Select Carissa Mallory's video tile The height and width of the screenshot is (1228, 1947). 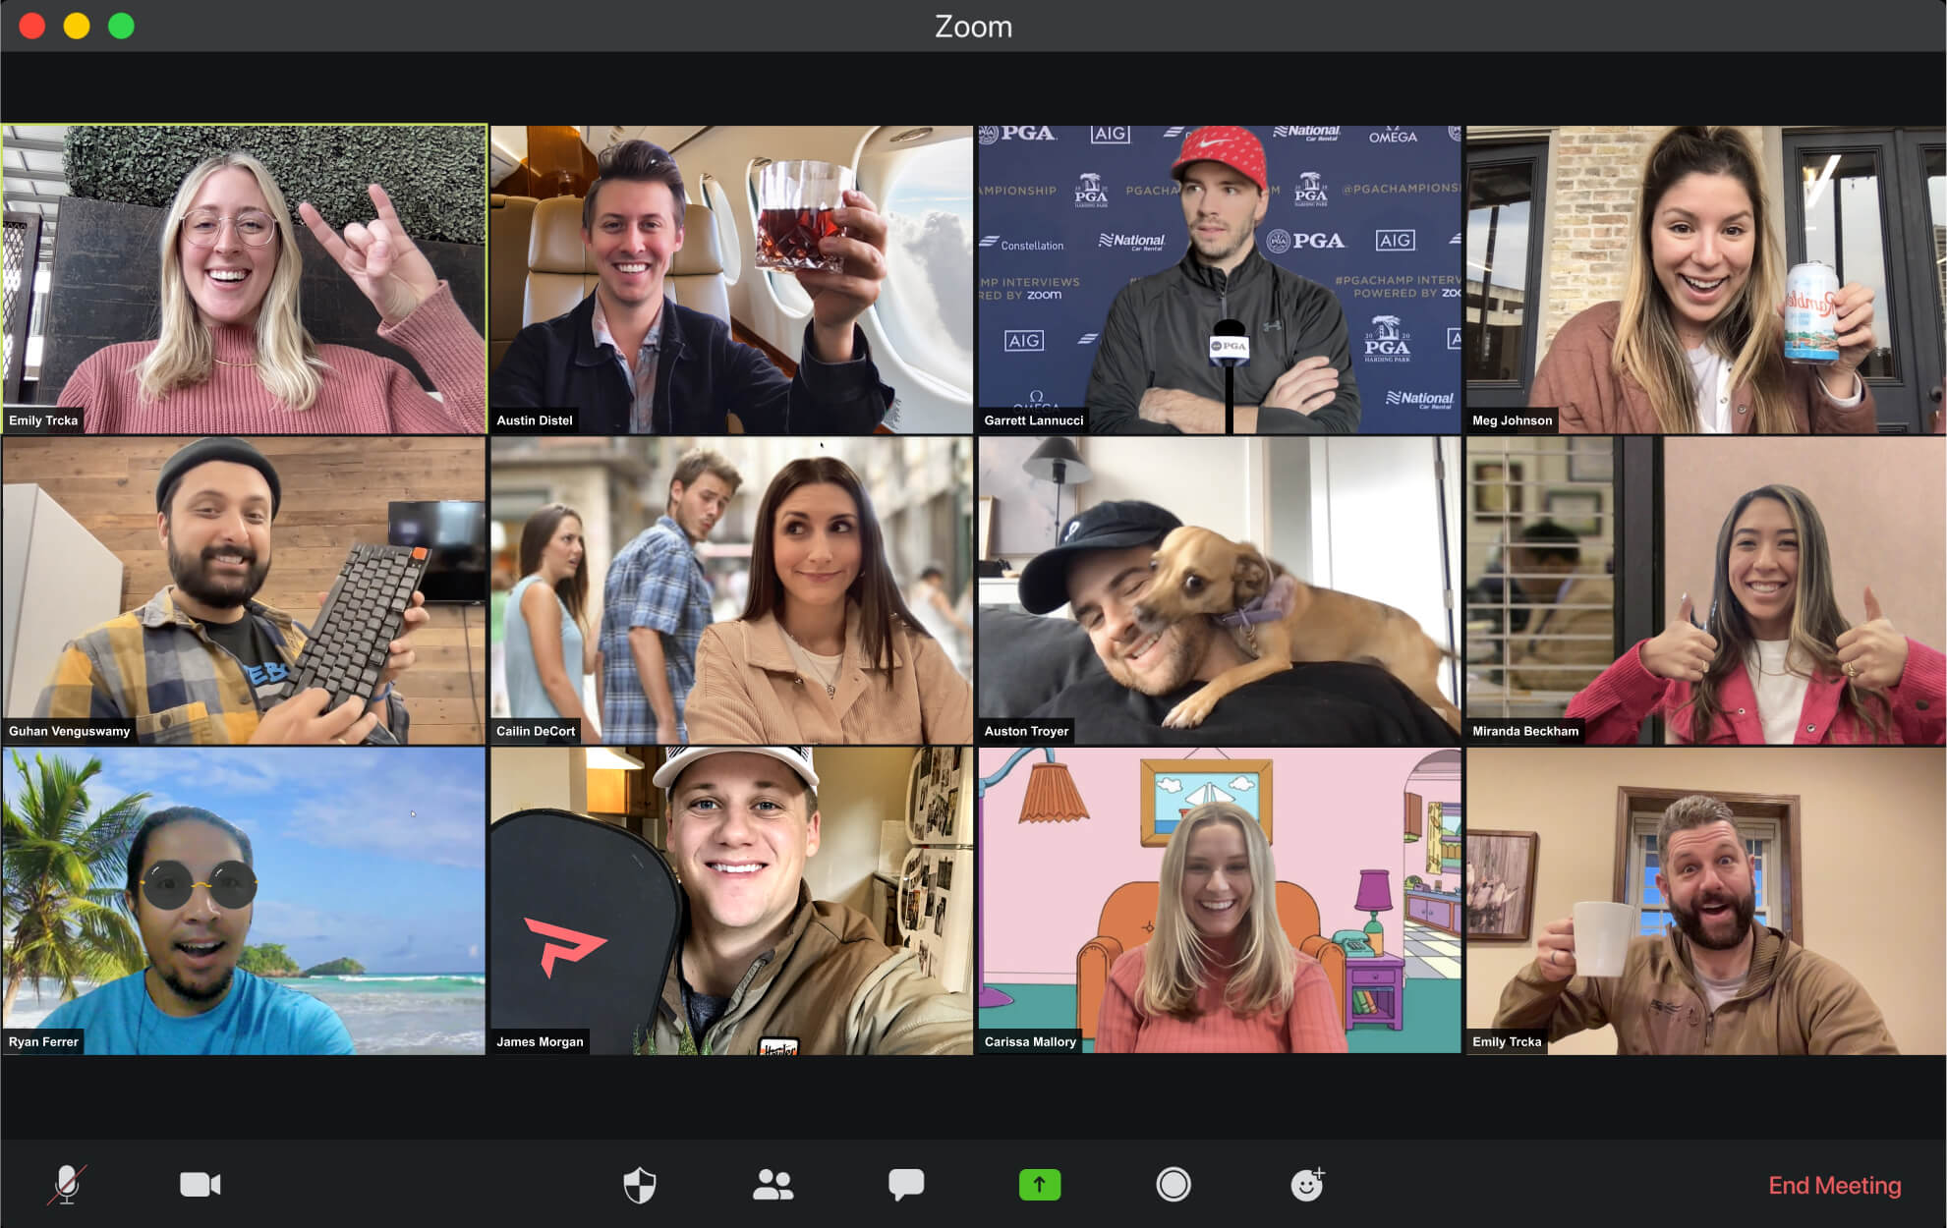point(1220,901)
